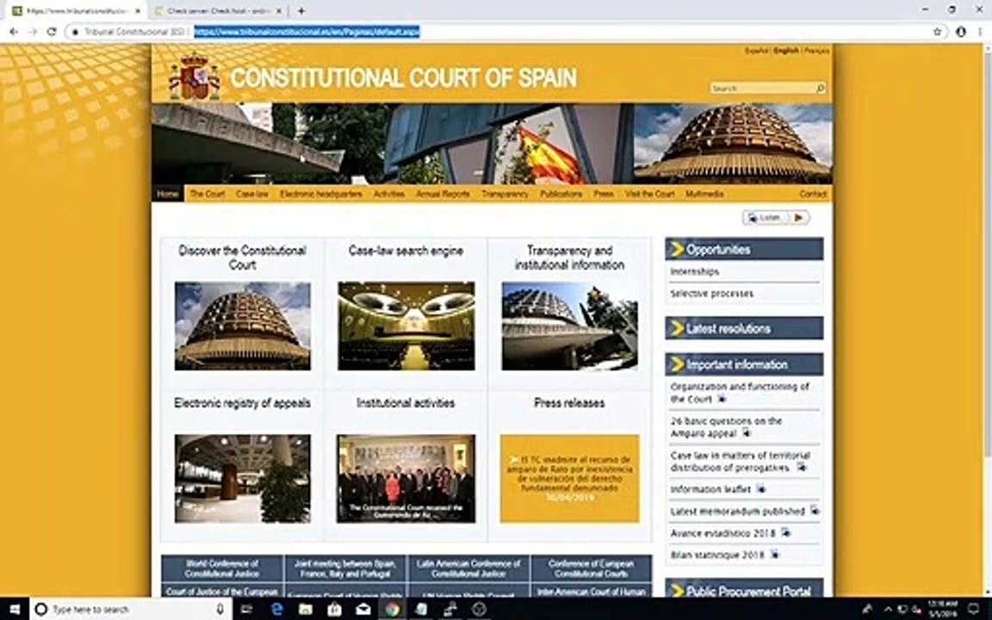Open Case law in matters of territorial distribution
The width and height of the screenshot is (992, 620).
741,462
